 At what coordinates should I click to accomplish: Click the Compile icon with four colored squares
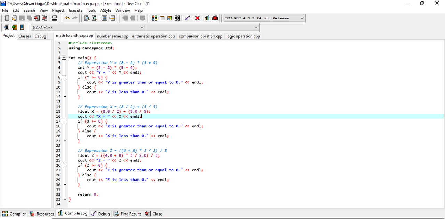pos(155,18)
